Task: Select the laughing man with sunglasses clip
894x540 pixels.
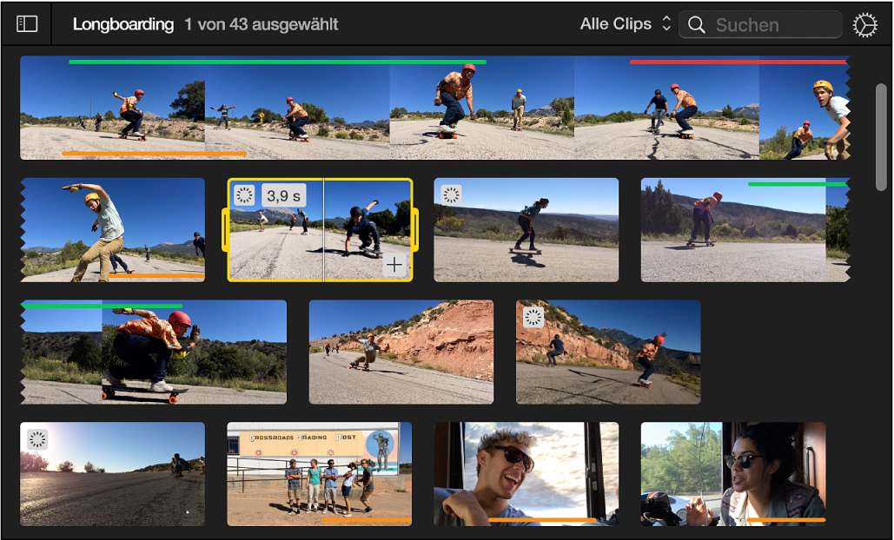Action: [526, 474]
